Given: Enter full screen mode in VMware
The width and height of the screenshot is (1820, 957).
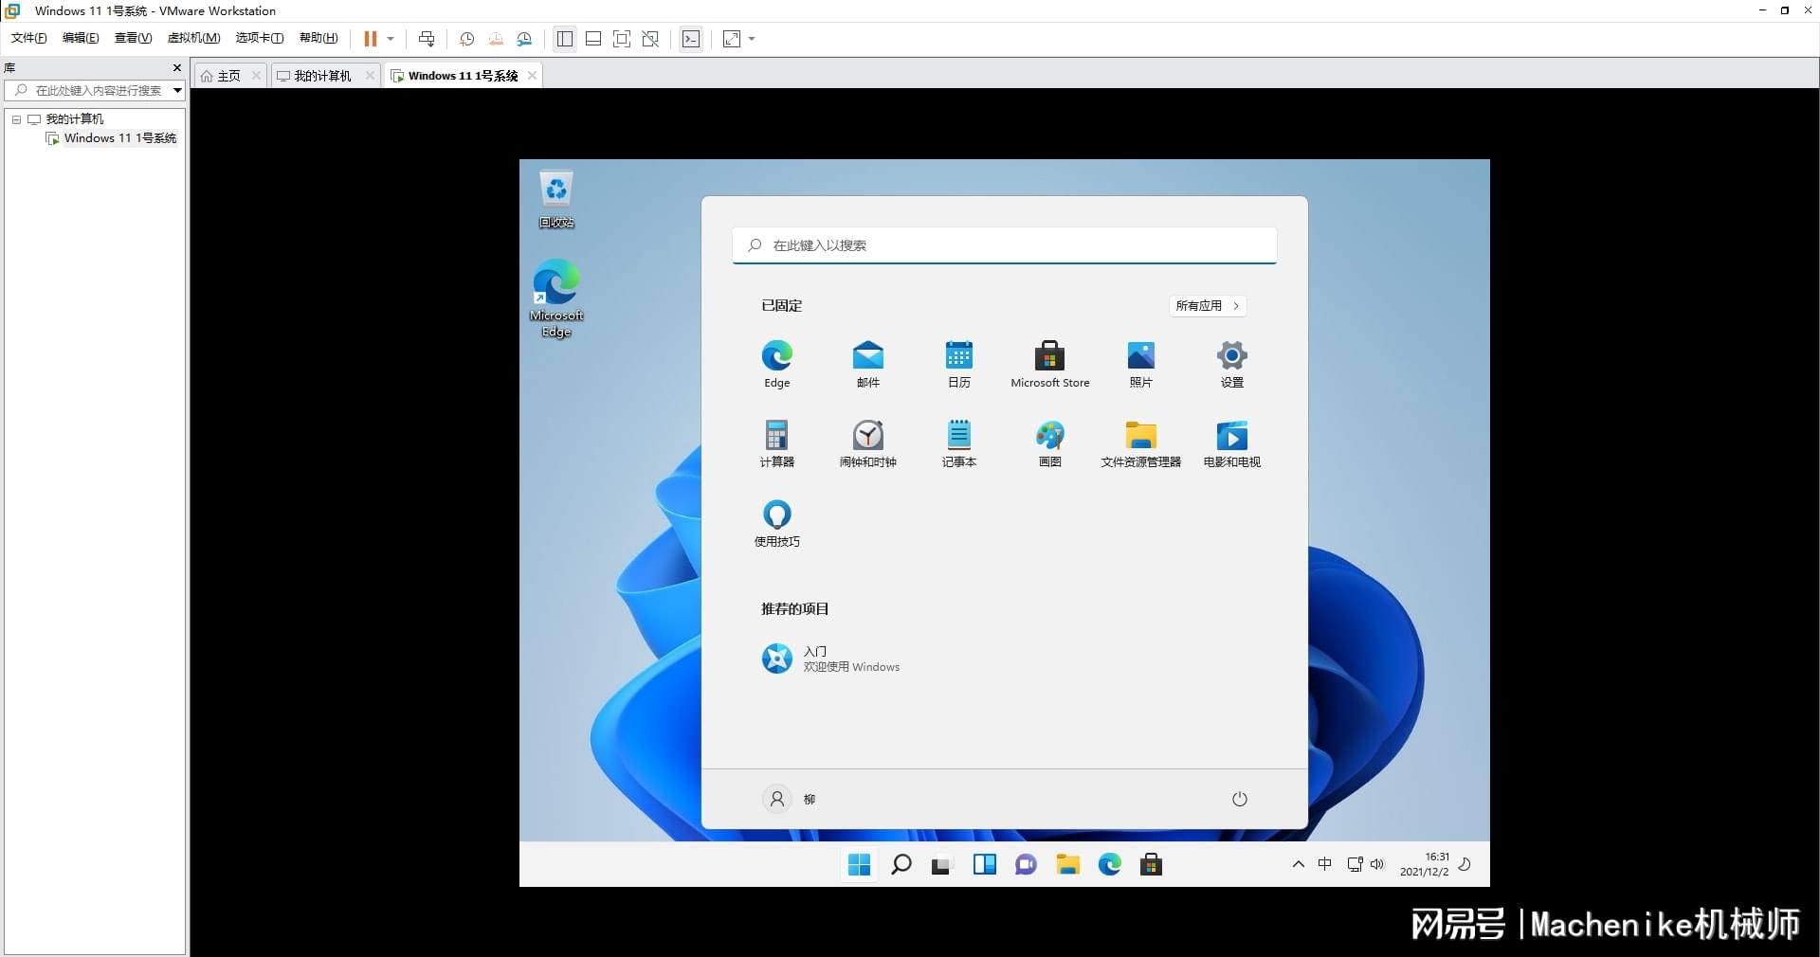Looking at the screenshot, I should coord(622,39).
